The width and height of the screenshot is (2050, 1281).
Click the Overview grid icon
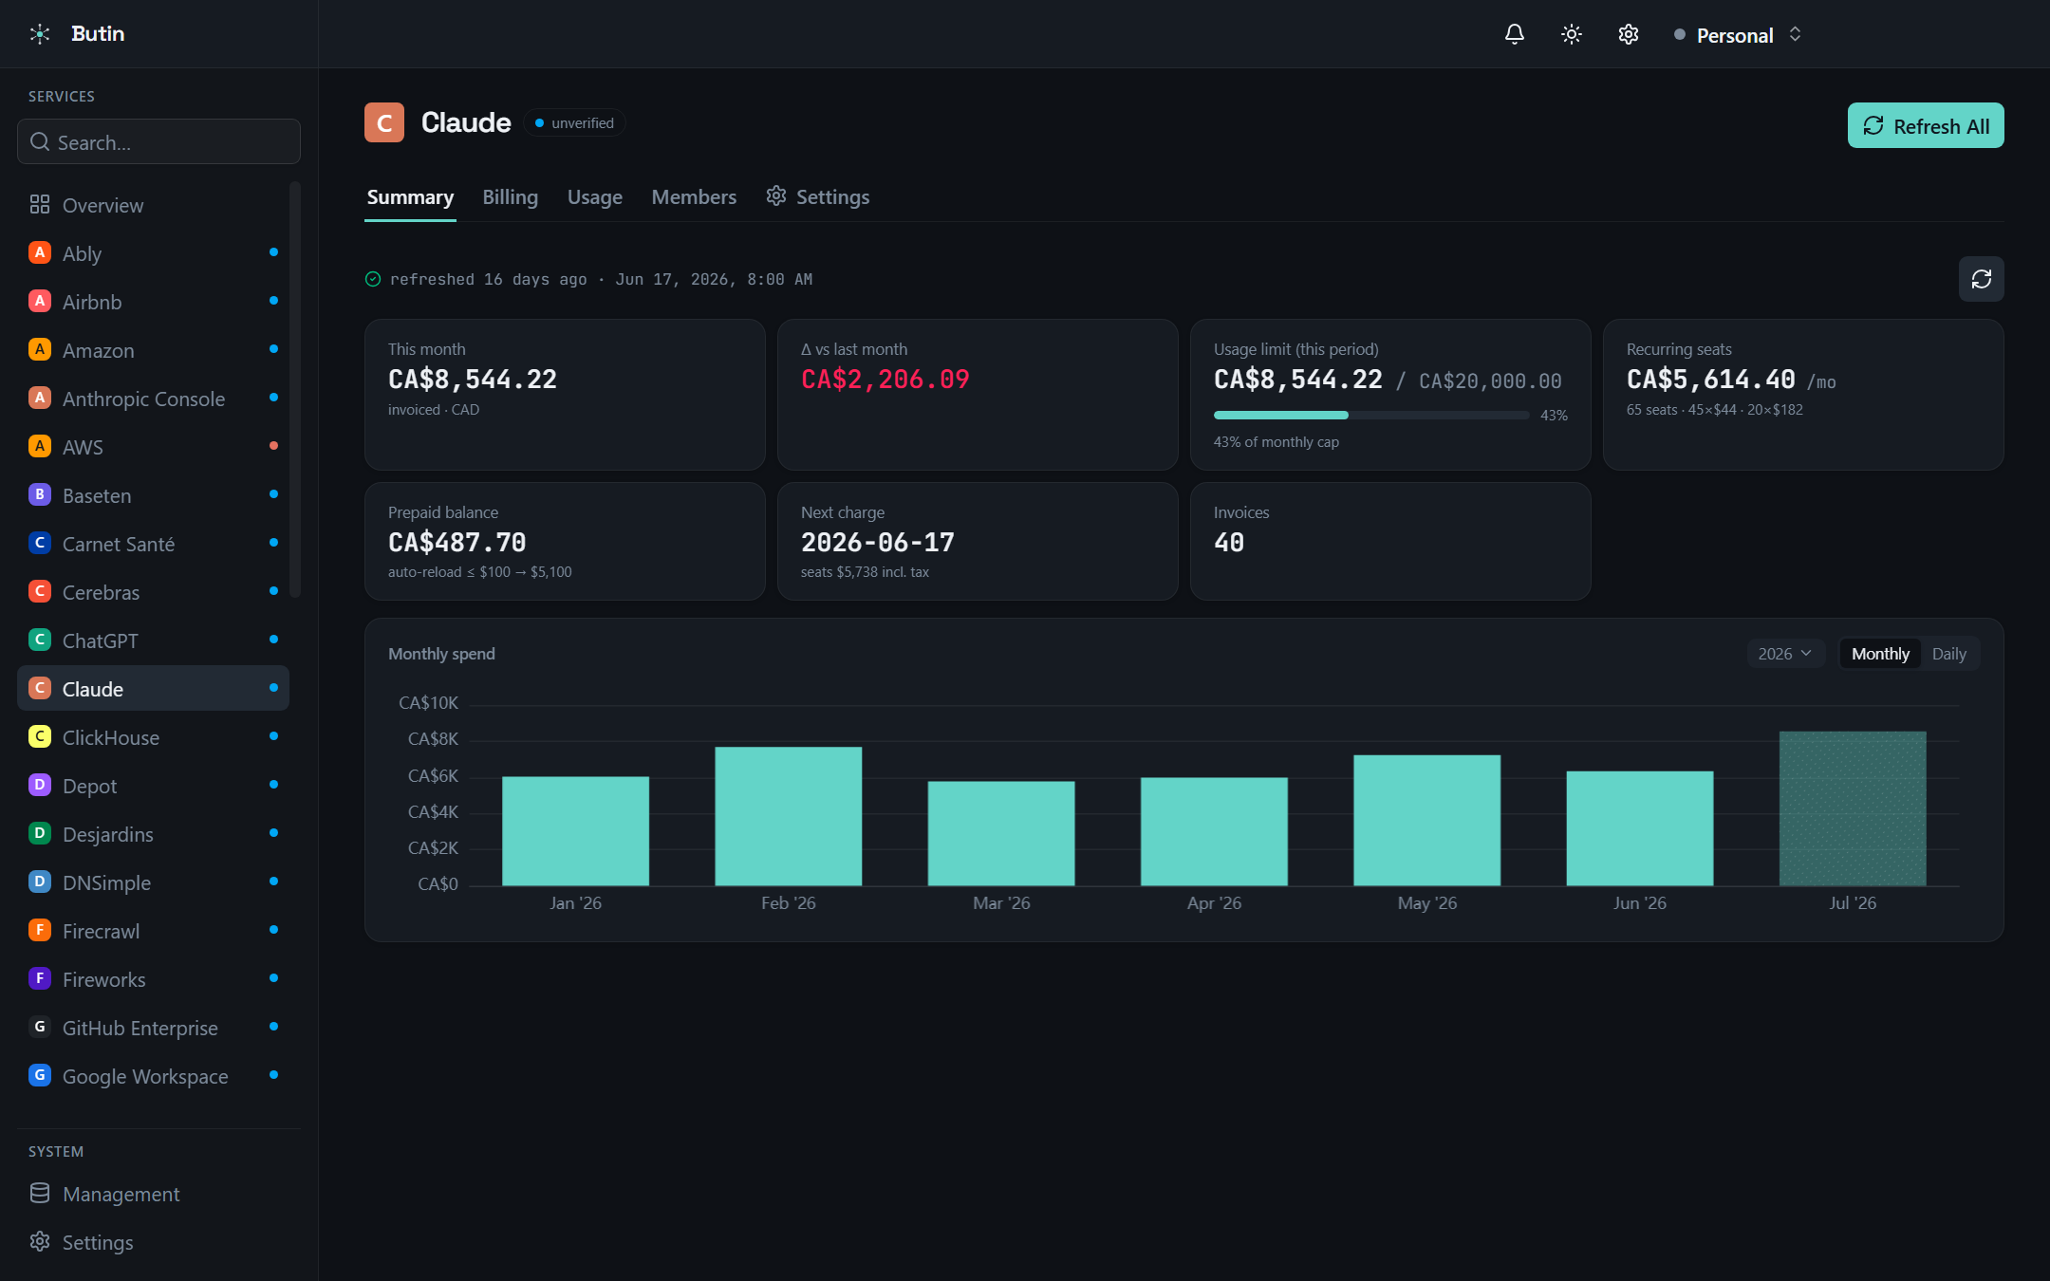pyautogui.click(x=40, y=204)
